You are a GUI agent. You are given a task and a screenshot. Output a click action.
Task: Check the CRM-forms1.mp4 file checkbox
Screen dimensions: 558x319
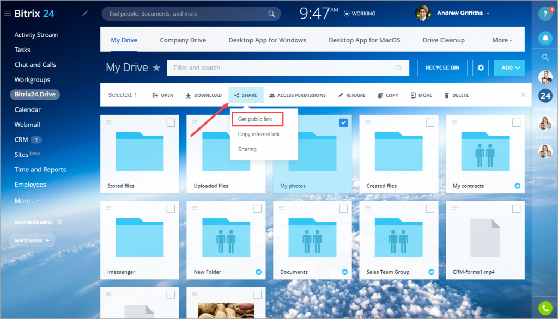[516, 208]
